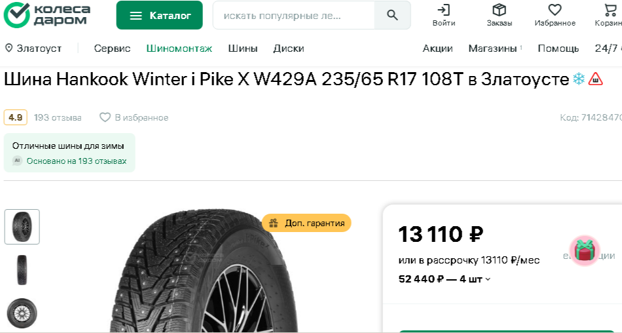This screenshot has height=333, width=622.
Task: Open the Каталог menu button
Action: point(160,15)
